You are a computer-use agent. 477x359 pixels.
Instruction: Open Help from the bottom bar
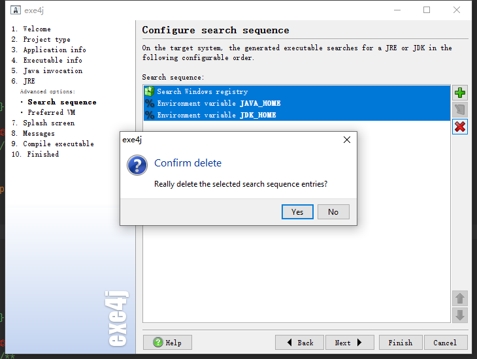point(167,343)
